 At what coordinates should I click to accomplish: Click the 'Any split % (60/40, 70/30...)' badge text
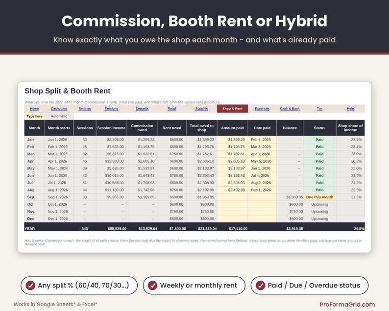tap(83, 286)
